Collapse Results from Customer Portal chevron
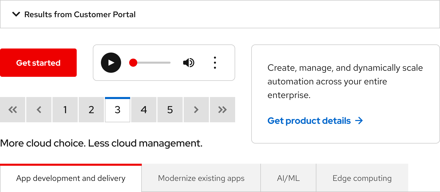Viewport: 440px width, 192px height. [x=16, y=14]
